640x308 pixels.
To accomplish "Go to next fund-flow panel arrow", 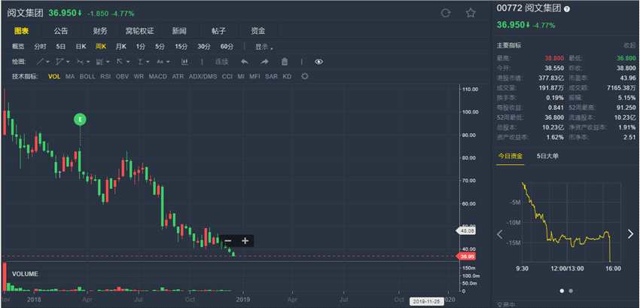I will click(x=631, y=234).
